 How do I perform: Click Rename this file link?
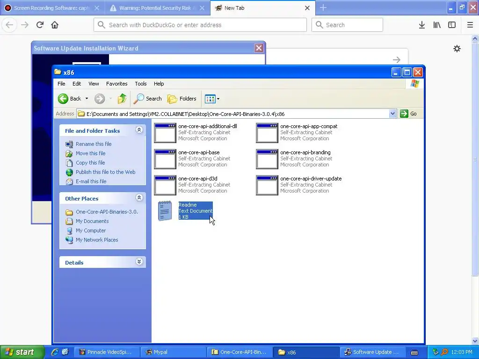point(94,144)
